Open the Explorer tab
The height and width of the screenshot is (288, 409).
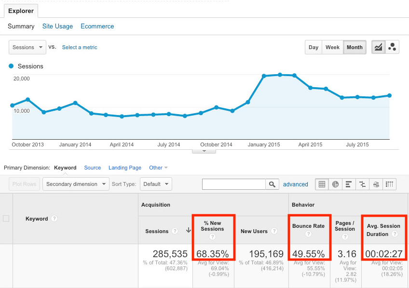tap(21, 11)
